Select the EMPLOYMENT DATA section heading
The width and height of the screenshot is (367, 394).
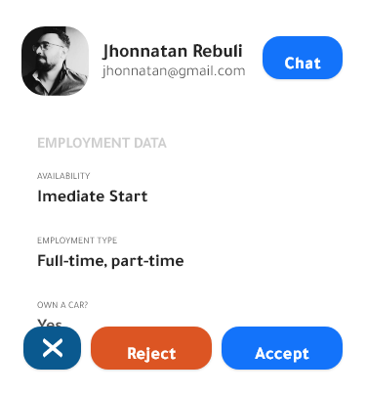click(102, 143)
